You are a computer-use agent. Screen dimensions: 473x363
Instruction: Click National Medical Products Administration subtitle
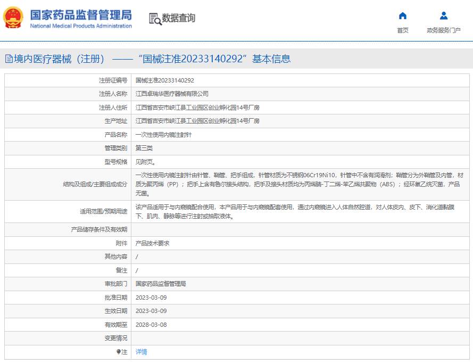click(x=81, y=26)
